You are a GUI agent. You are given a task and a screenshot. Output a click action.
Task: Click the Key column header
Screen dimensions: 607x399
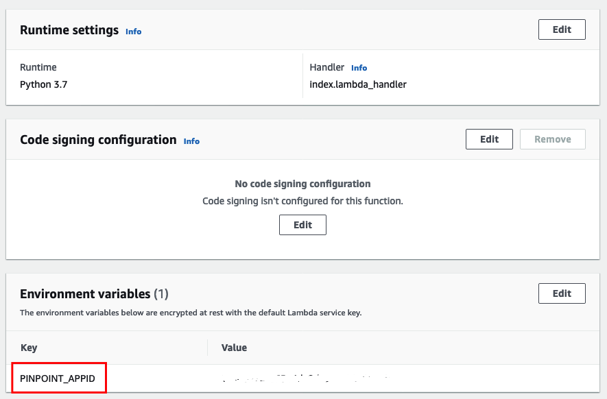click(x=29, y=348)
